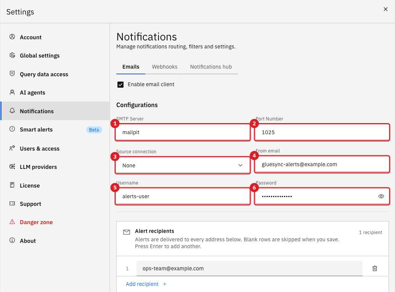
Task: Click the plus icon next to Add recipient
Action: tap(165, 284)
